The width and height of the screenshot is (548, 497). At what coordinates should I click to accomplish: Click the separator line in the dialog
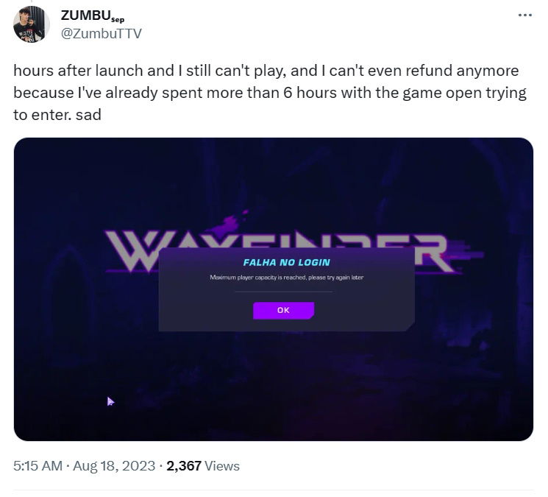(284, 292)
